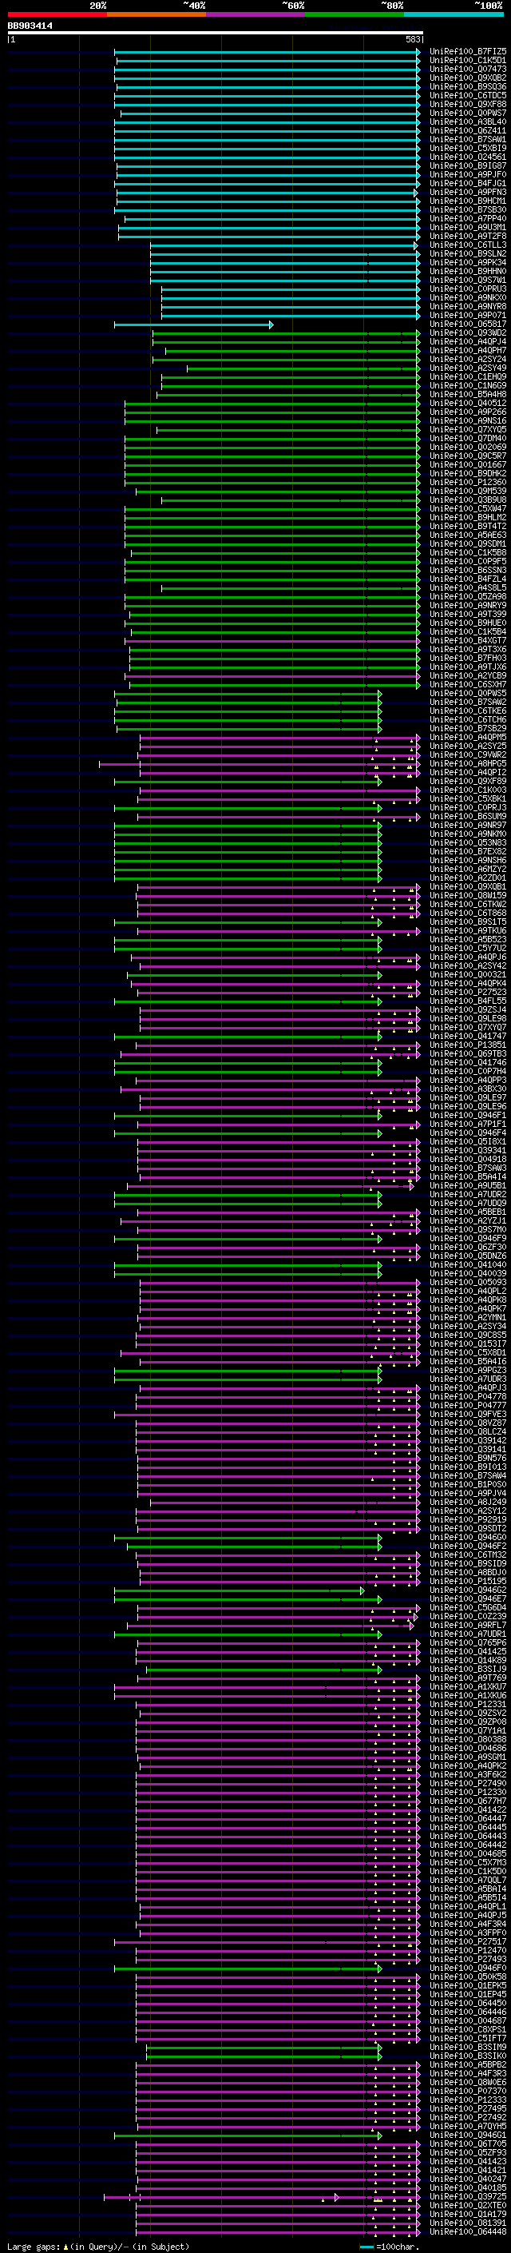The image size is (511, 2253).
Task: Click the UniRef100_C9VWR2 entry
Action: pyautogui.click(x=468, y=756)
